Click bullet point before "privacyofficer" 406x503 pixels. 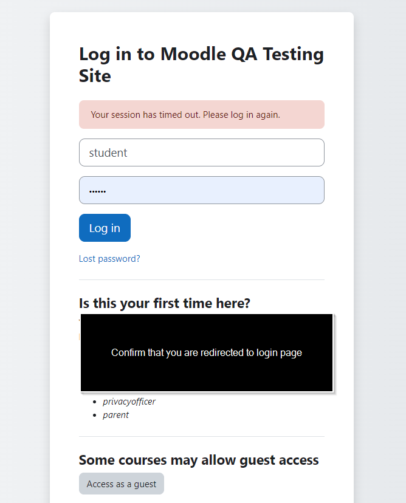(x=94, y=402)
